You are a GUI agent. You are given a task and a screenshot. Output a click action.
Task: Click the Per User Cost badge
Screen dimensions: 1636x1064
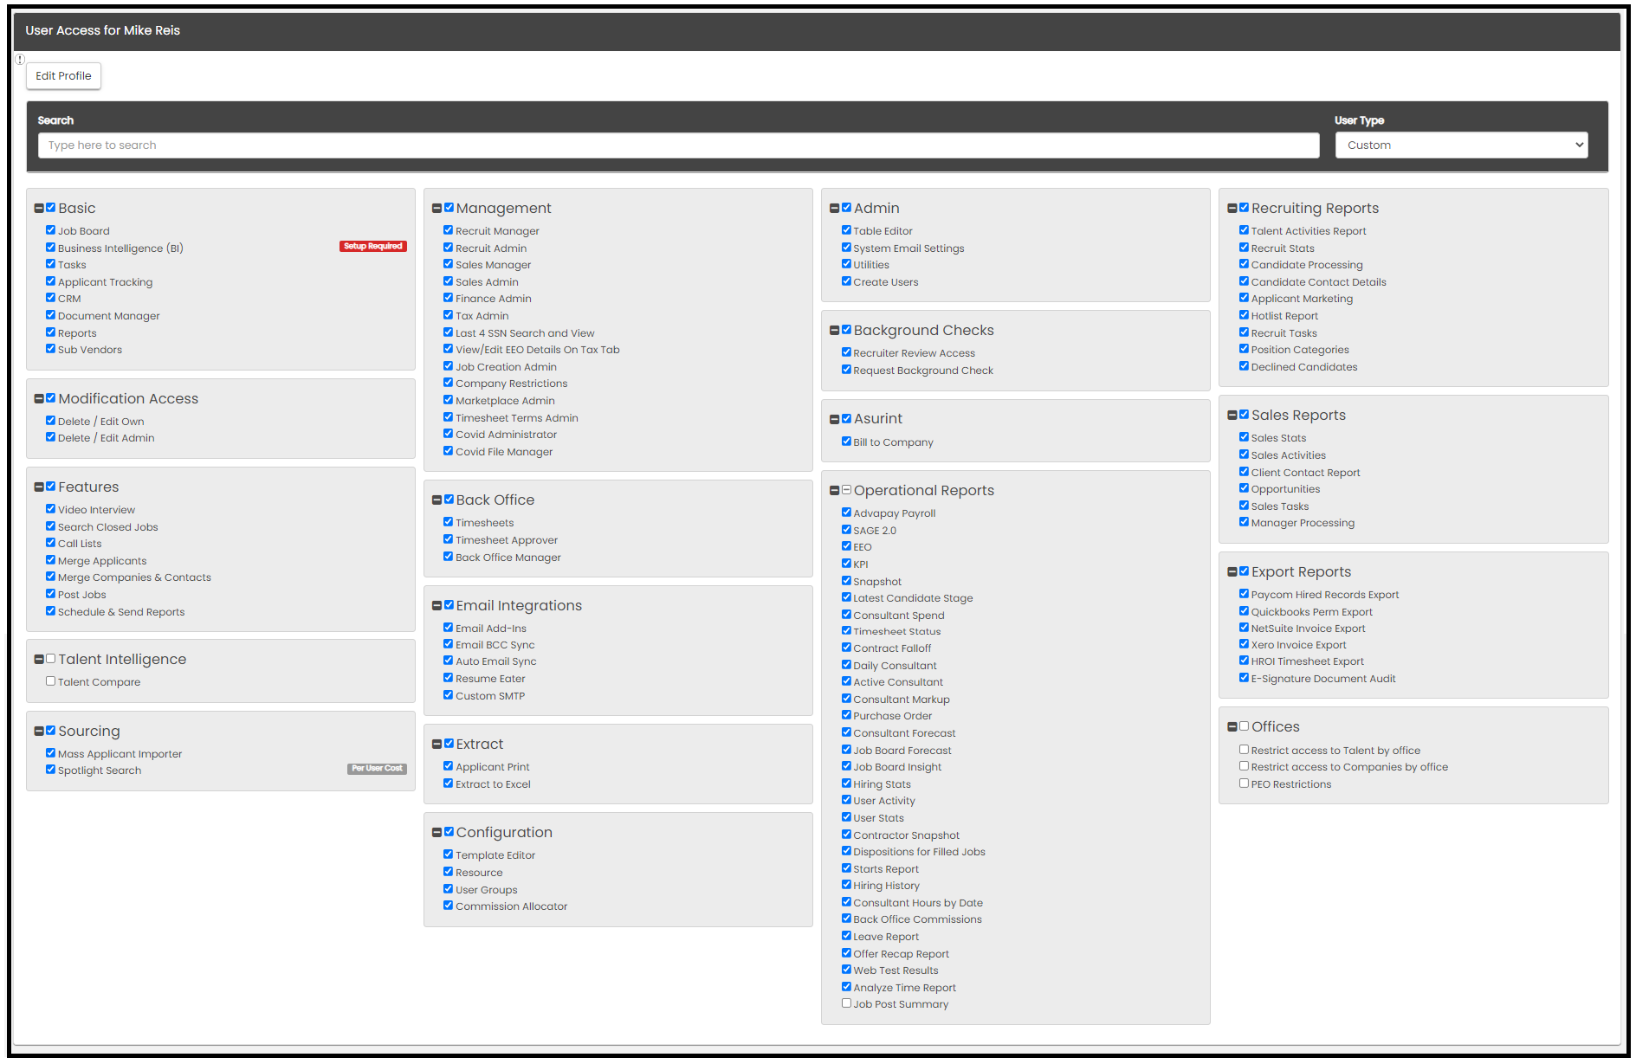pos(377,769)
